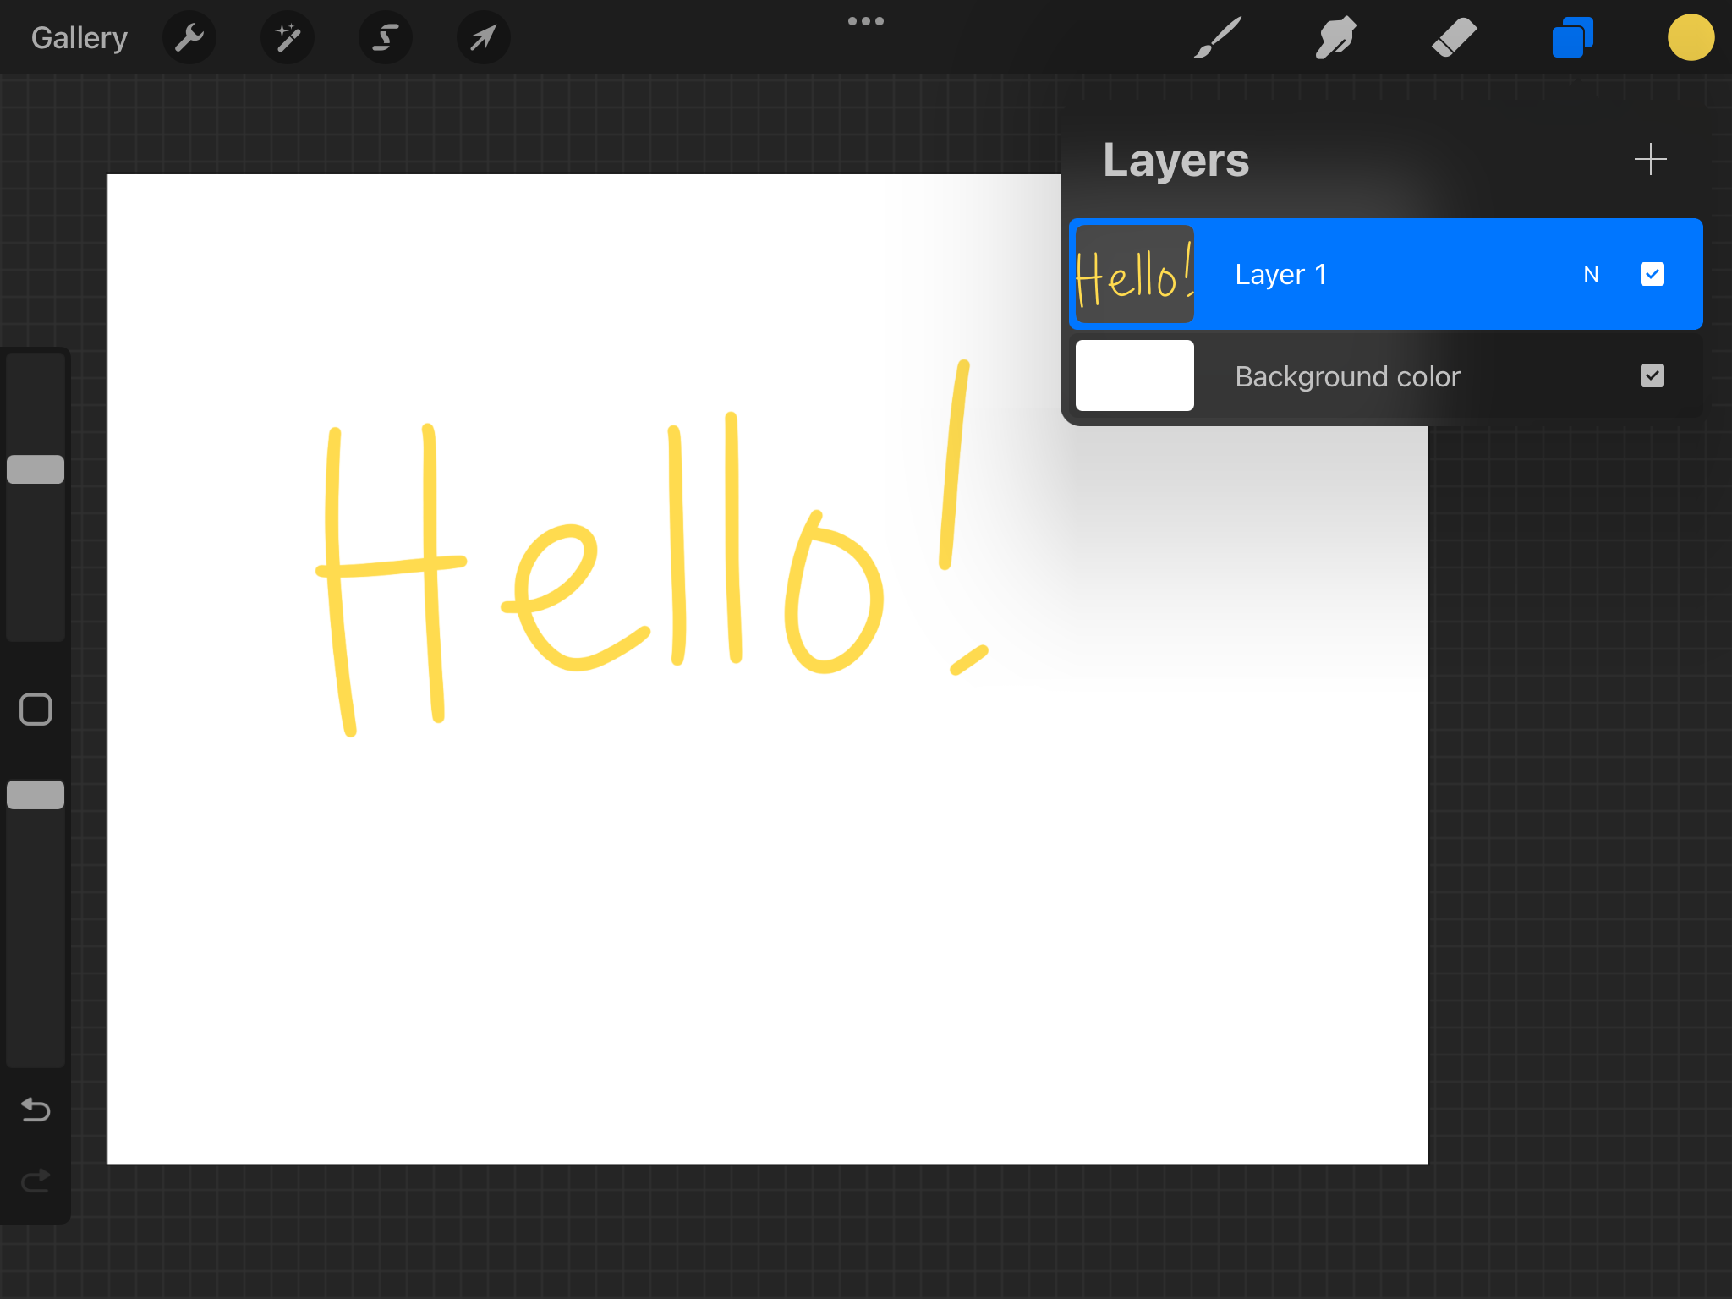Select the Smudge finger tool
Screen dimensions: 1732x1299
(1335, 38)
